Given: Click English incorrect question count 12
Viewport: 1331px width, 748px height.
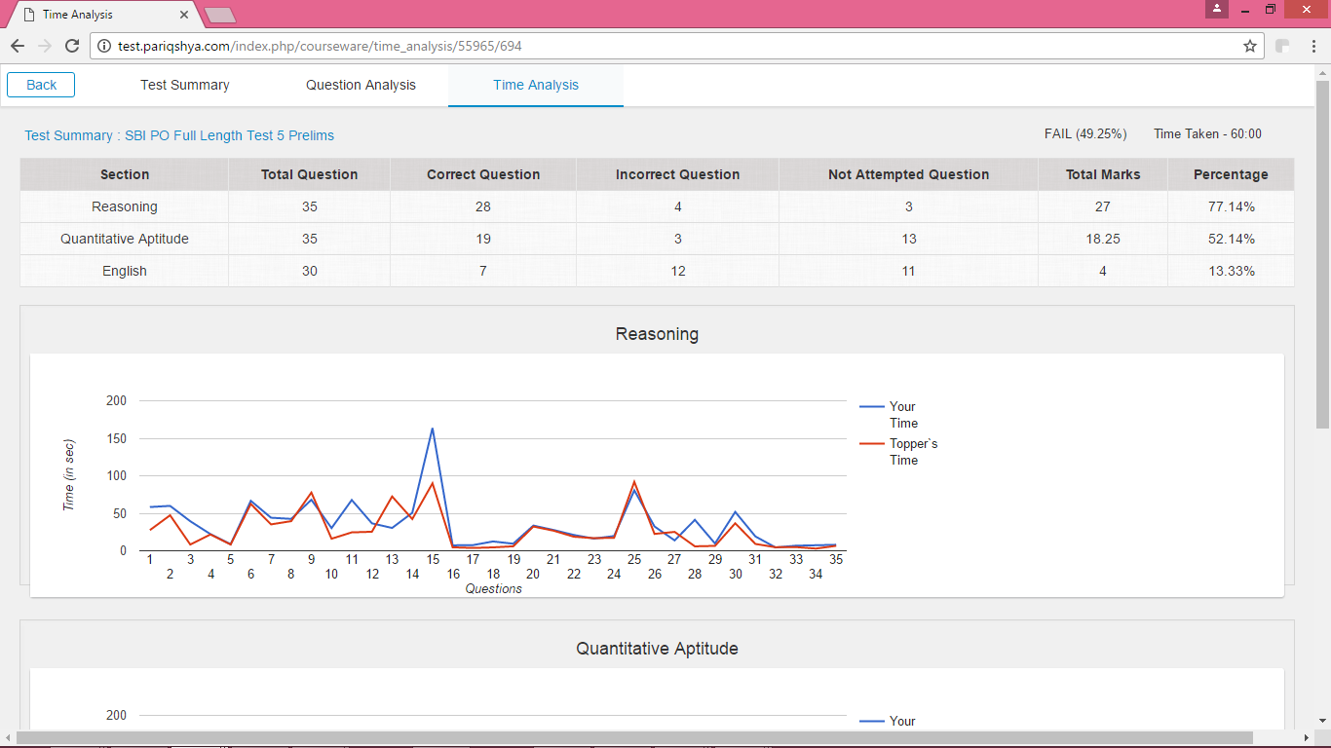Looking at the screenshot, I should (678, 271).
